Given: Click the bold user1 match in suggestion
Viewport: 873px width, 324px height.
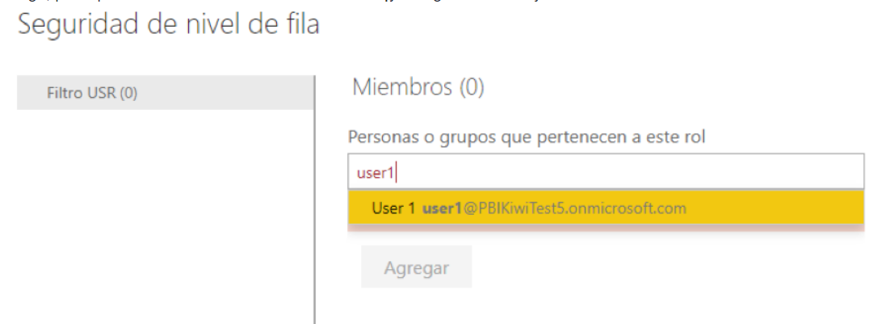Looking at the screenshot, I should (x=442, y=208).
